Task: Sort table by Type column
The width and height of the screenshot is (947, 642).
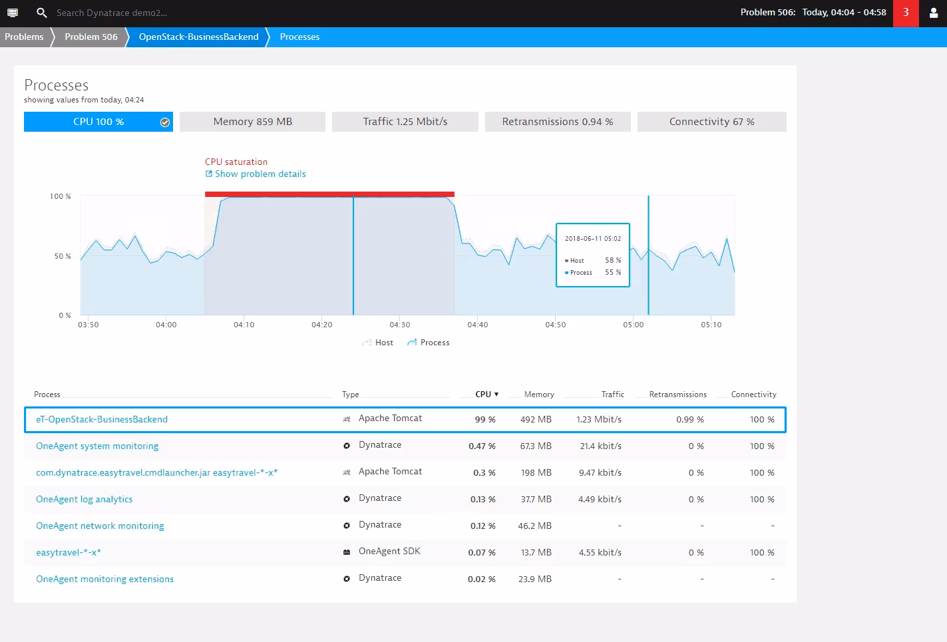Action: pyautogui.click(x=350, y=395)
